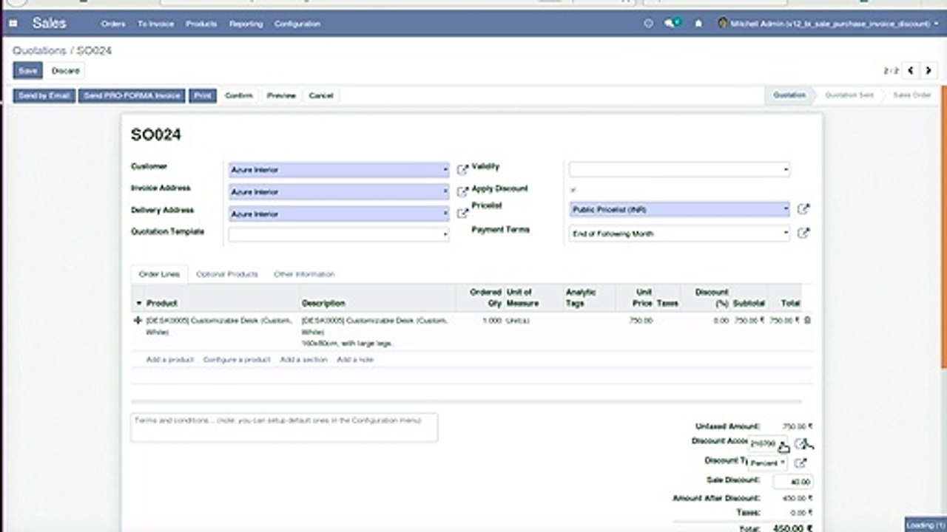Screen dimensions: 947x532
Task: Sort by the Description column header
Action: pyautogui.click(x=323, y=303)
